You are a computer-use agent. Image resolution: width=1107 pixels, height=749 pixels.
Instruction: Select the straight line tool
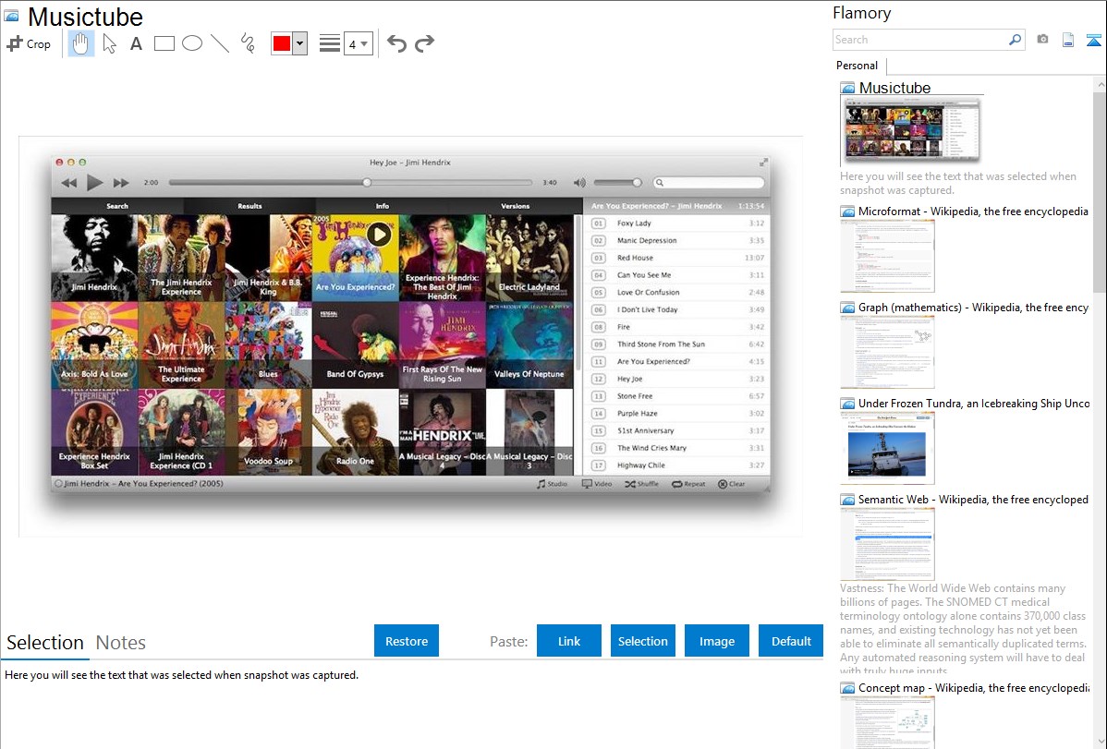pos(220,43)
